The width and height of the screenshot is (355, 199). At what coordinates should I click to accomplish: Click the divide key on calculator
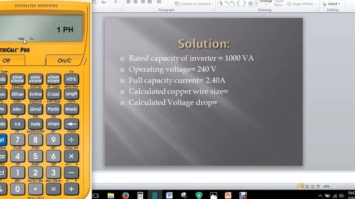coord(72,140)
